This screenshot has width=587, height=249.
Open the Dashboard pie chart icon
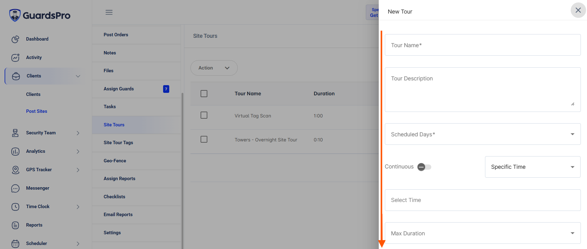(15, 39)
